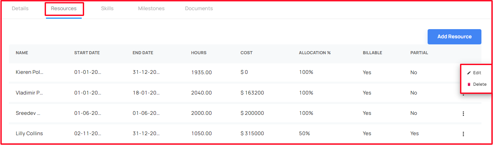The image size is (493, 145).
Task: Select the Vladimir P... name cell
Action: pos(29,93)
